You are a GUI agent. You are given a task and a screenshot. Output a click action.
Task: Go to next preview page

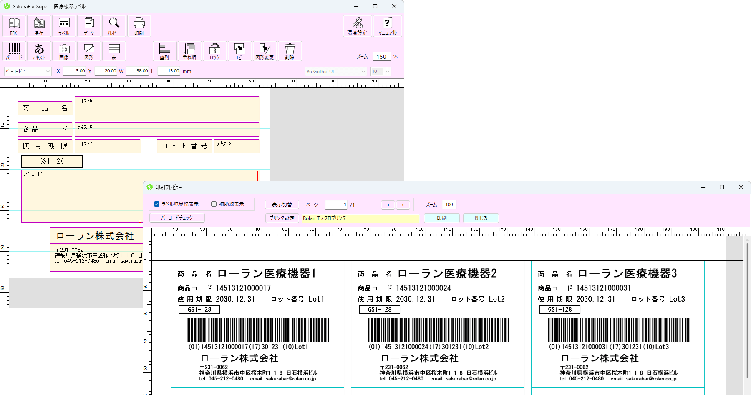coord(403,205)
